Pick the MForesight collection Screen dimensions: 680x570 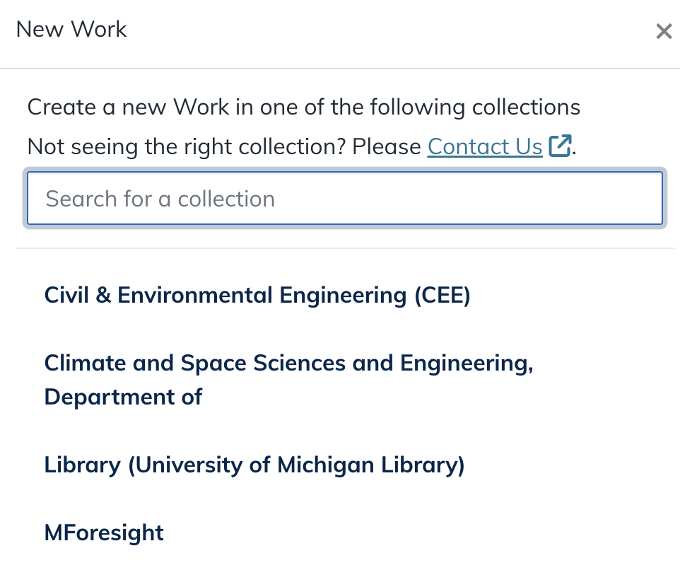103,532
